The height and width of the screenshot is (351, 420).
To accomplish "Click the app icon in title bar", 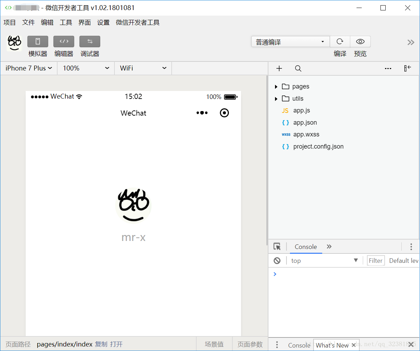I will click(x=8, y=8).
